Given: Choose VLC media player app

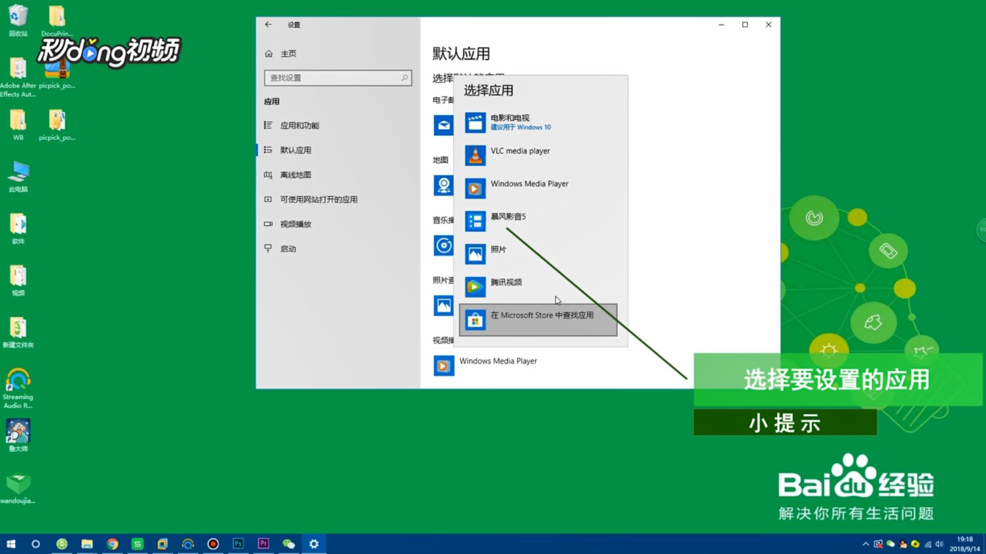Looking at the screenshot, I should [x=538, y=155].
